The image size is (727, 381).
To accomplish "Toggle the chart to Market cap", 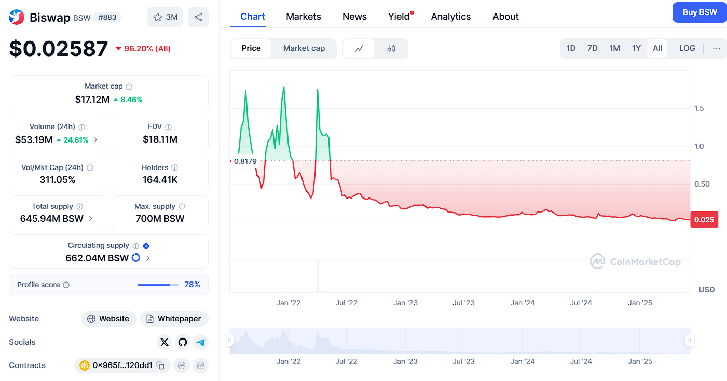I will point(304,48).
